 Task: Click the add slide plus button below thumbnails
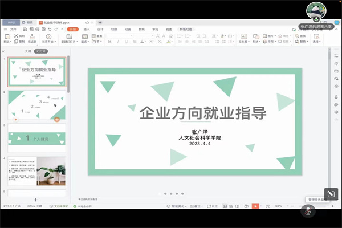coord(35,199)
